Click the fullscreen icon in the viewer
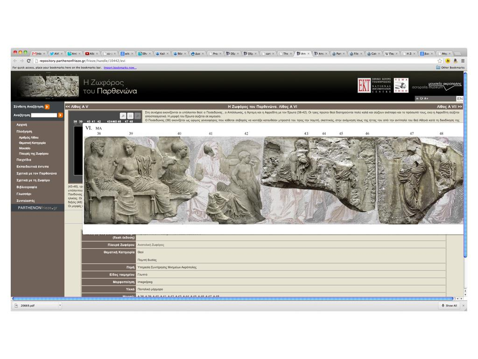The width and height of the screenshot is (478, 359). click(x=130, y=116)
